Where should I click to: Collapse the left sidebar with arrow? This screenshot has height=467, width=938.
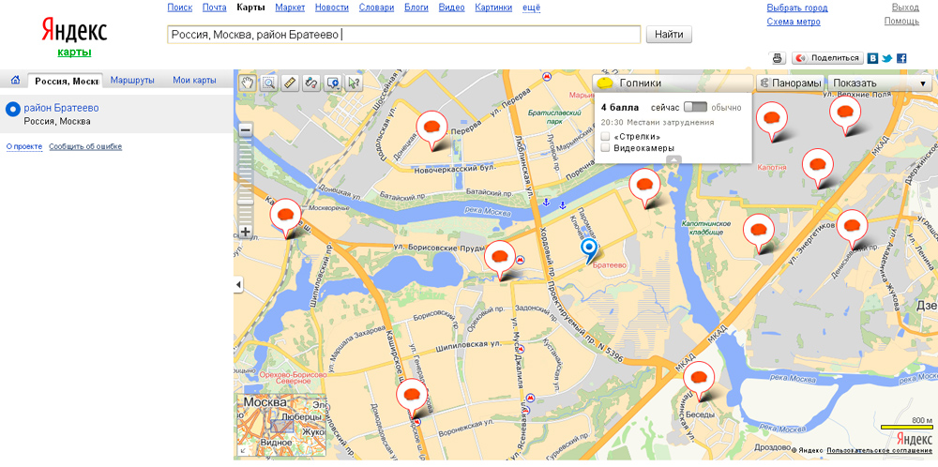pyautogui.click(x=237, y=284)
